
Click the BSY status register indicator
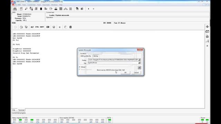tap(15, 120)
